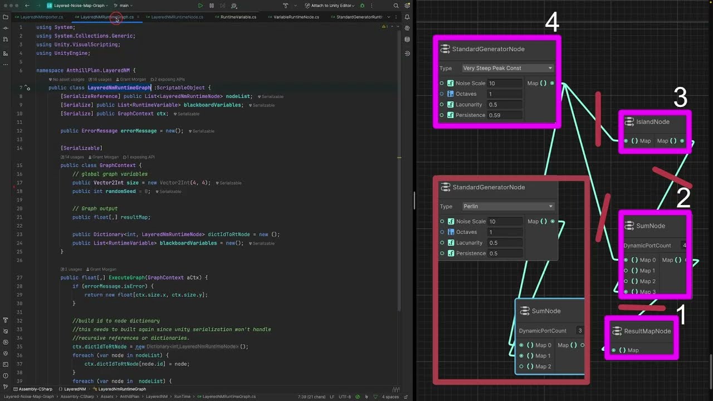The width and height of the screenshot is (713, 401).
Task: Switch to LayeredNMImporter.cs tab
Action: click(x=40, y=17)
